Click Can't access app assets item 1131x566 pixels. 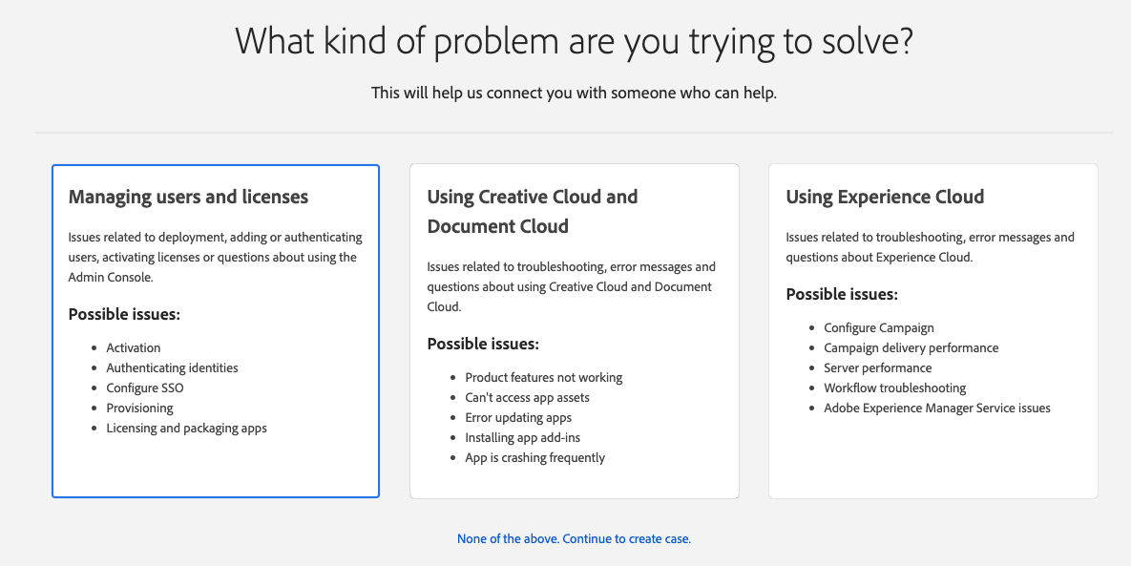[x=527, y=398]
